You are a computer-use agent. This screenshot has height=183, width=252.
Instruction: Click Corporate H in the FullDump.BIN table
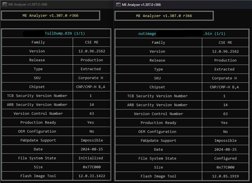[x=91, y=78]
